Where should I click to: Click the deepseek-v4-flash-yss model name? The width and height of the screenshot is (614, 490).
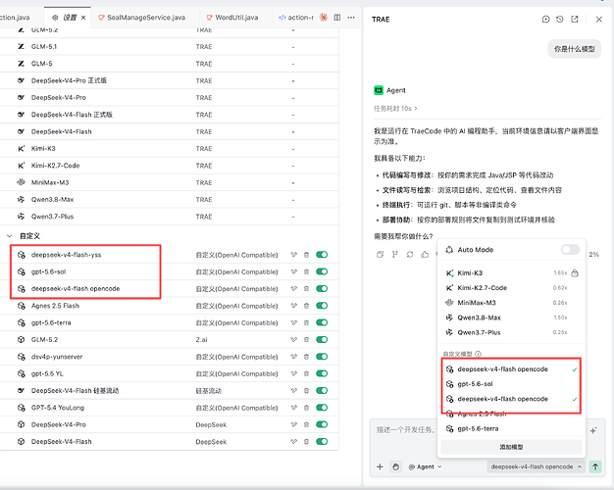[66, 255]
